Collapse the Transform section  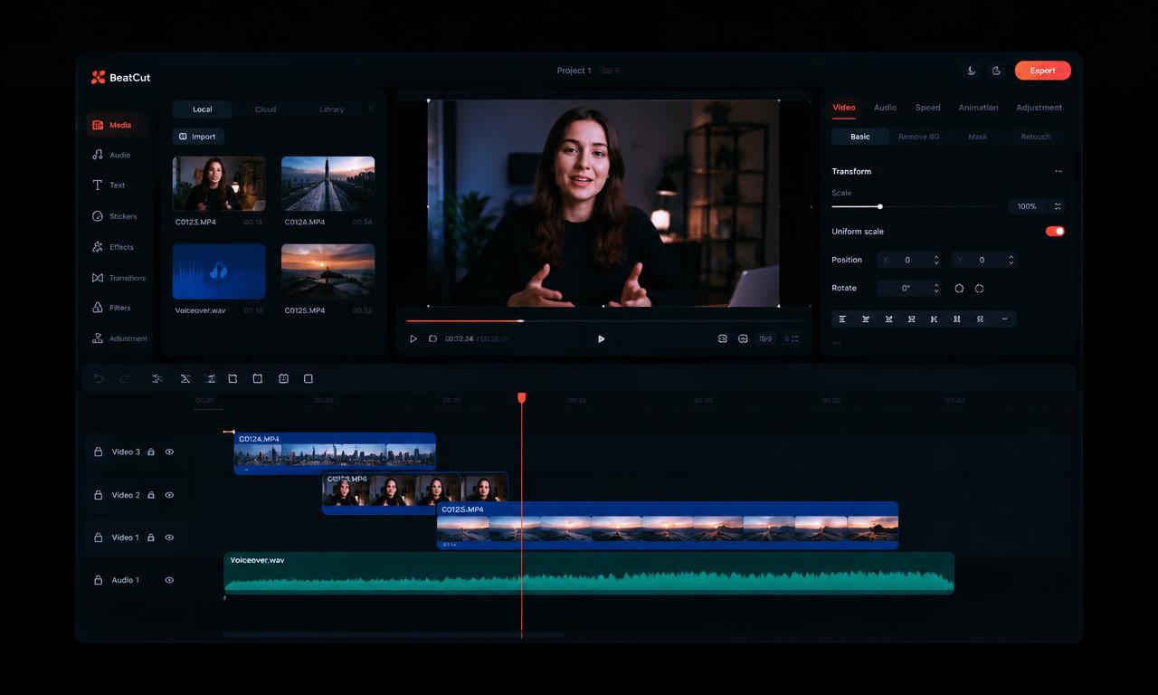(1058, 171)
